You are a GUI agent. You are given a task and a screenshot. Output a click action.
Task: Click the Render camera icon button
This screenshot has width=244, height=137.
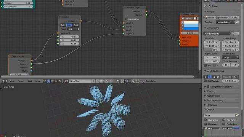click(209, 18)
